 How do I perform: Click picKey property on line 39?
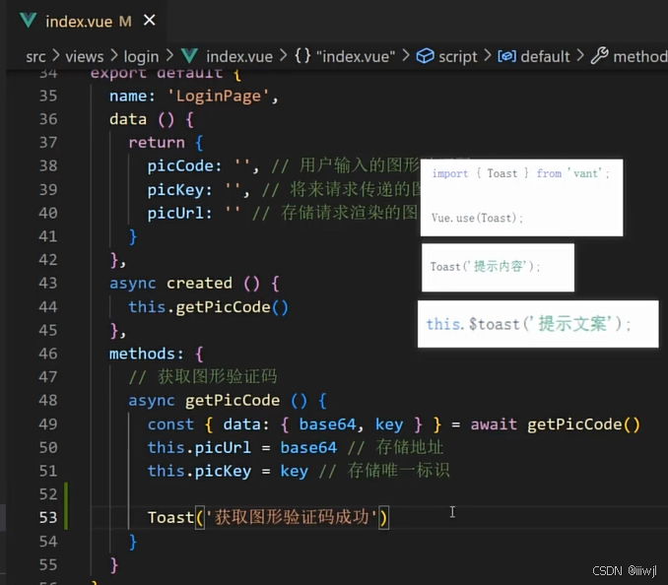175,190
